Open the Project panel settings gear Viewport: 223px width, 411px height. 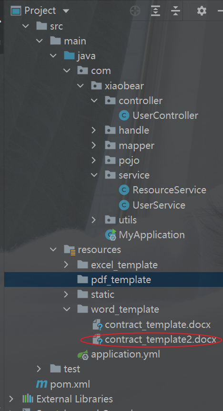[202, 11]
